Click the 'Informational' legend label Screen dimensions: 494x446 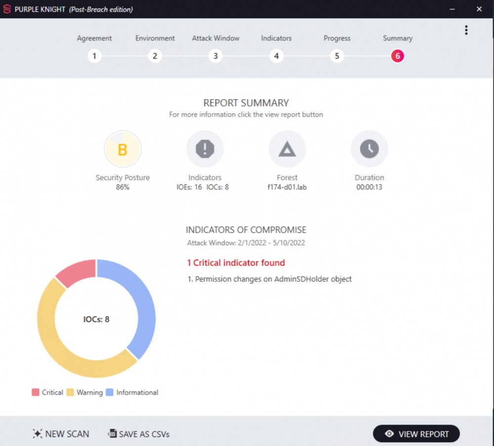pos(137,393)
